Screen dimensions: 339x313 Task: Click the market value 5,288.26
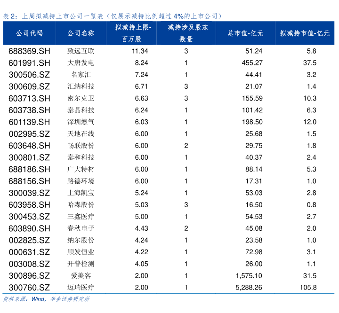(x=249, y=288)
